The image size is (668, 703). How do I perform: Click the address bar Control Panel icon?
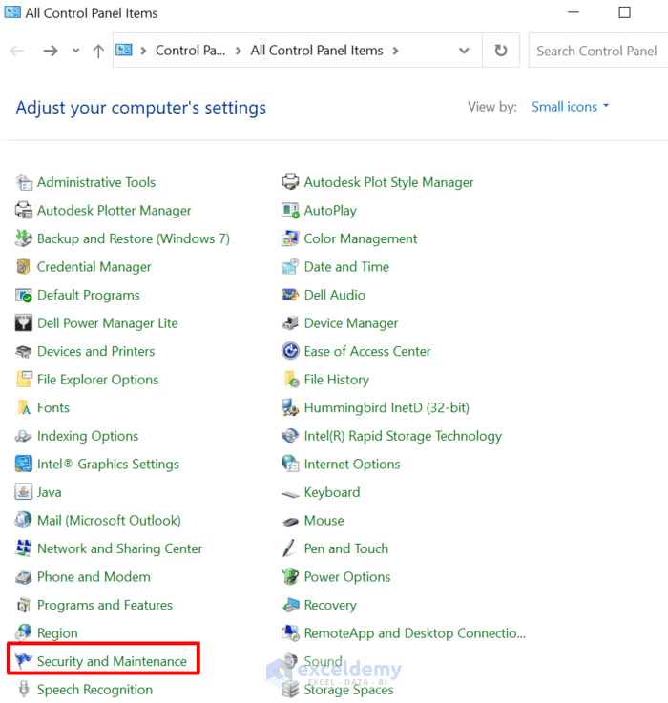pos(124,50)
